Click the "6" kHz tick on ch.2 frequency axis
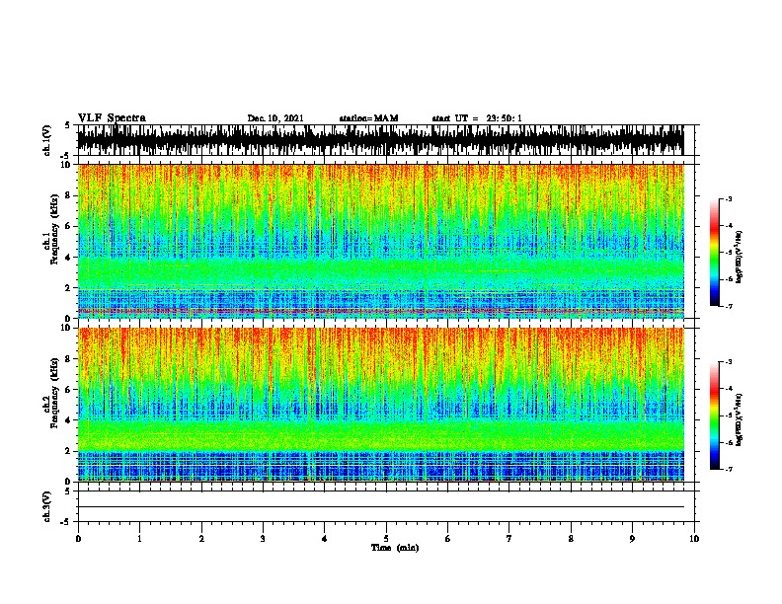 tap(69, 390)
